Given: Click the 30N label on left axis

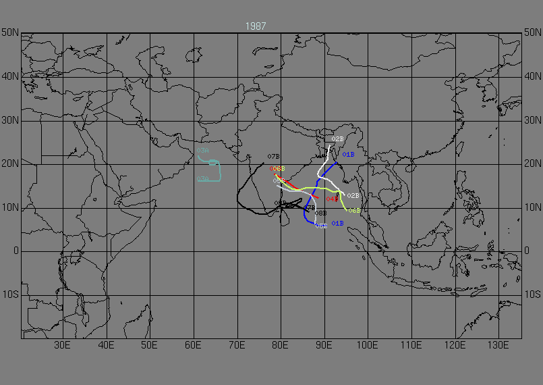Looking at the screenshot, I should 10,120.
